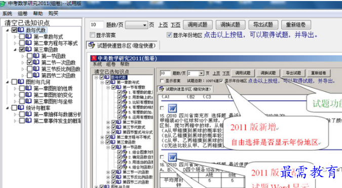Viewport: 342px width, 188px height.
Task: Expand the 第二节一次函数 node
Action: coord(23,63)
